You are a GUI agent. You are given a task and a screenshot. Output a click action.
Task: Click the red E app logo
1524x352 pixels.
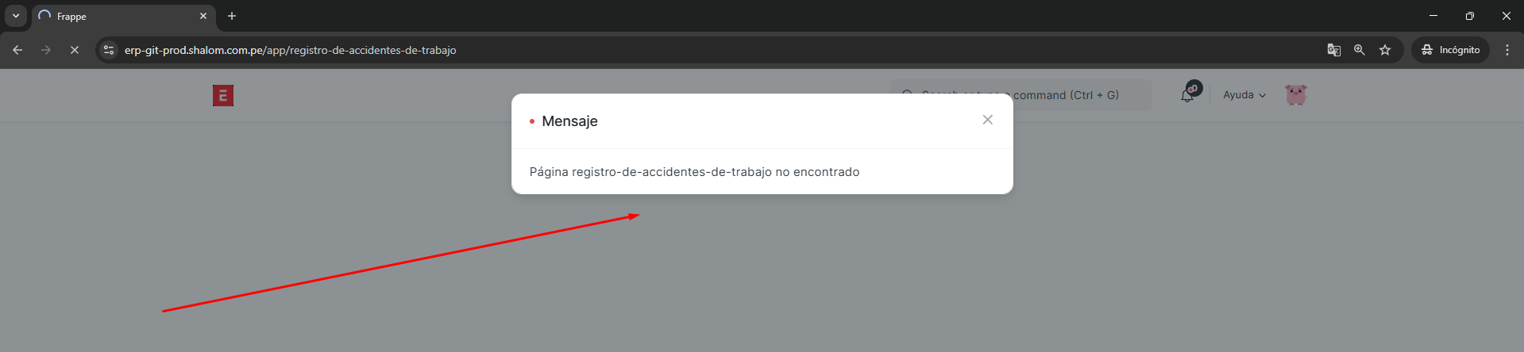click(x=223, y=96)
